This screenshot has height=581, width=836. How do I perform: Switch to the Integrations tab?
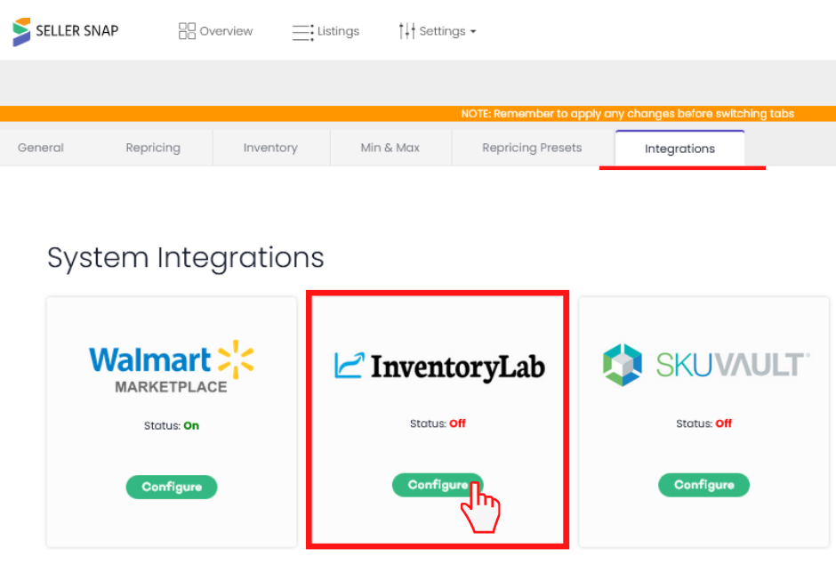679,148
